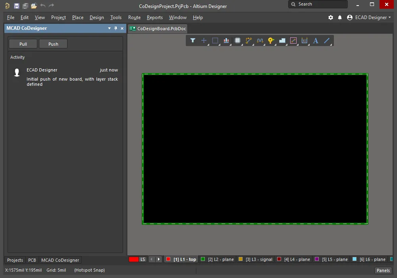Click the Save icon in title bar
Viewport: 397px width, 278px height.
coord(16,6)
